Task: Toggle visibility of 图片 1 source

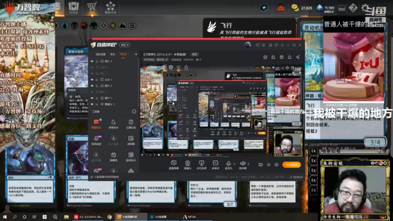Action: (x=92, y=98)
